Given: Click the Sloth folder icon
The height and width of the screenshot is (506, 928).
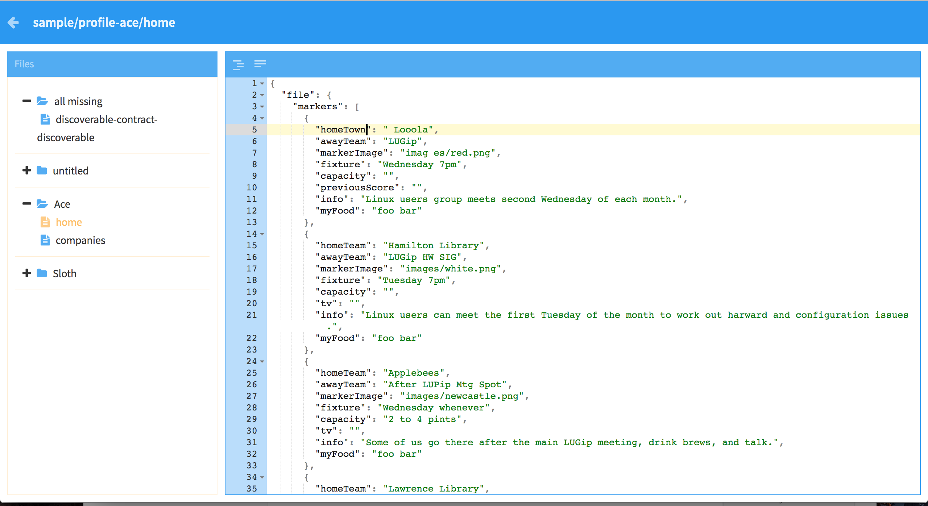Looking at the screenshot, I should pyautogui.click(x=42, y=273).
